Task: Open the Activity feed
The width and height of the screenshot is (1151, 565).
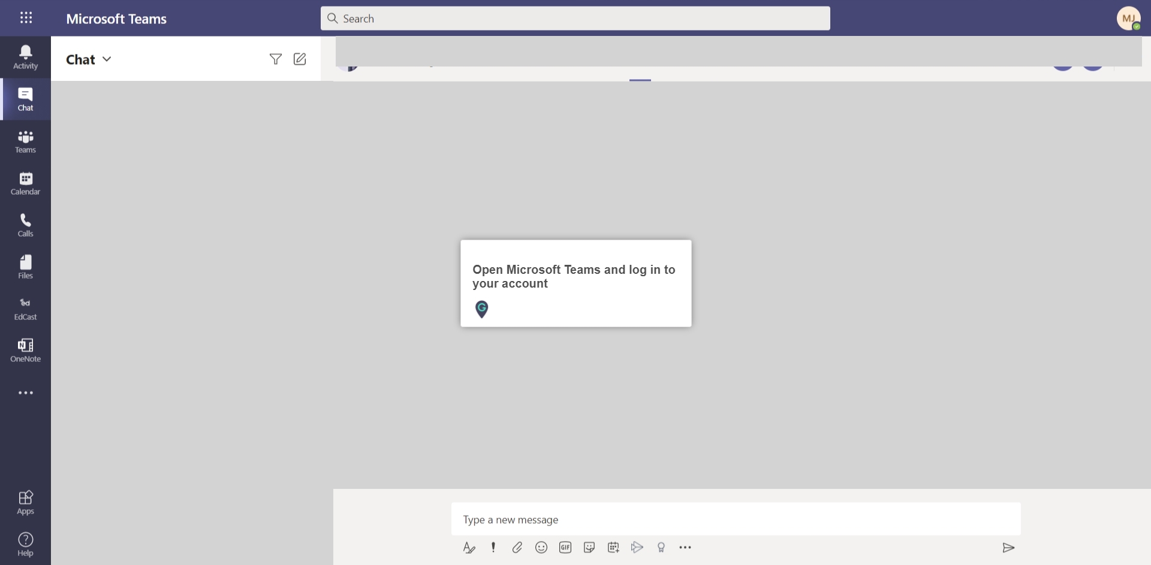Action: point(25,58)
